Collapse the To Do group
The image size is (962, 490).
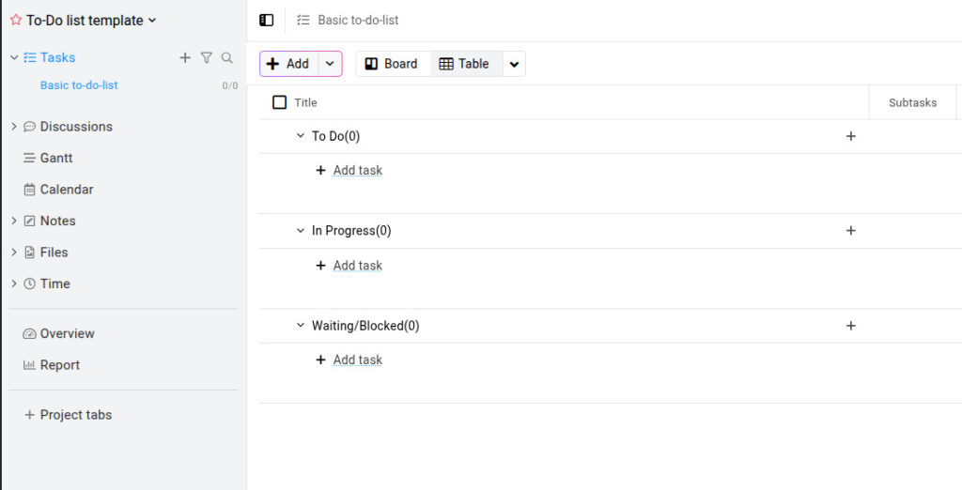[301, 135]
